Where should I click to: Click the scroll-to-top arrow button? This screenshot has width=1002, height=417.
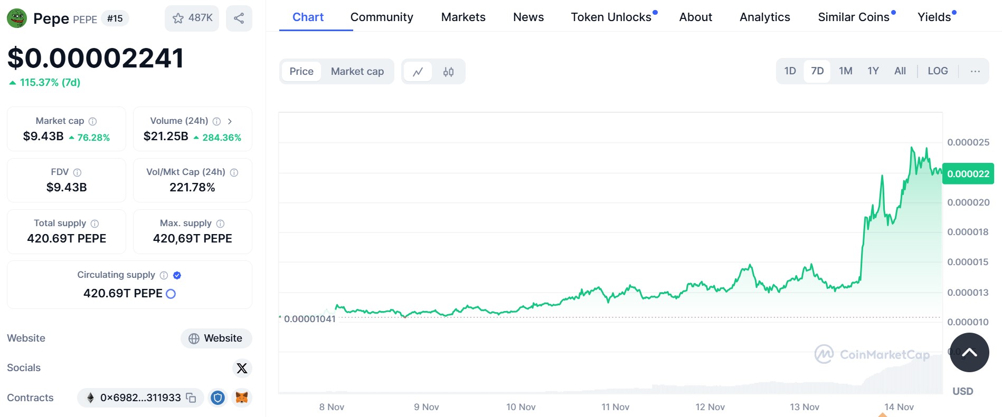(969, 353)
